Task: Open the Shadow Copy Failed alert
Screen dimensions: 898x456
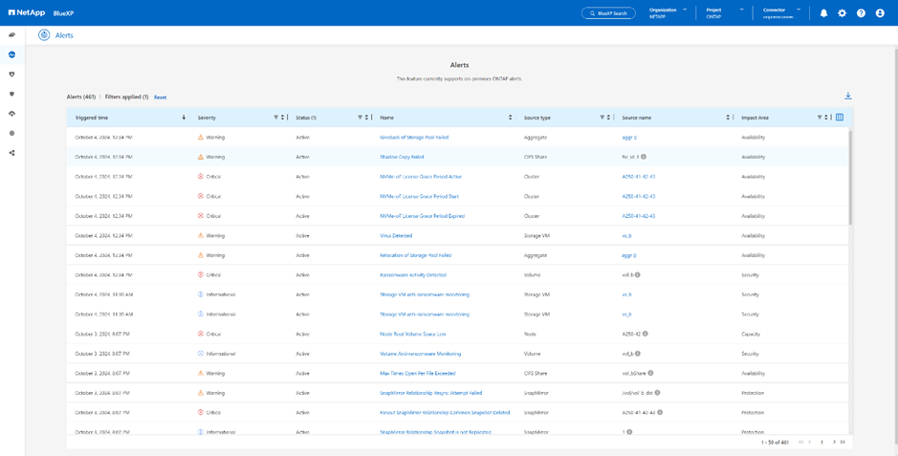Action: pos(402,157)
